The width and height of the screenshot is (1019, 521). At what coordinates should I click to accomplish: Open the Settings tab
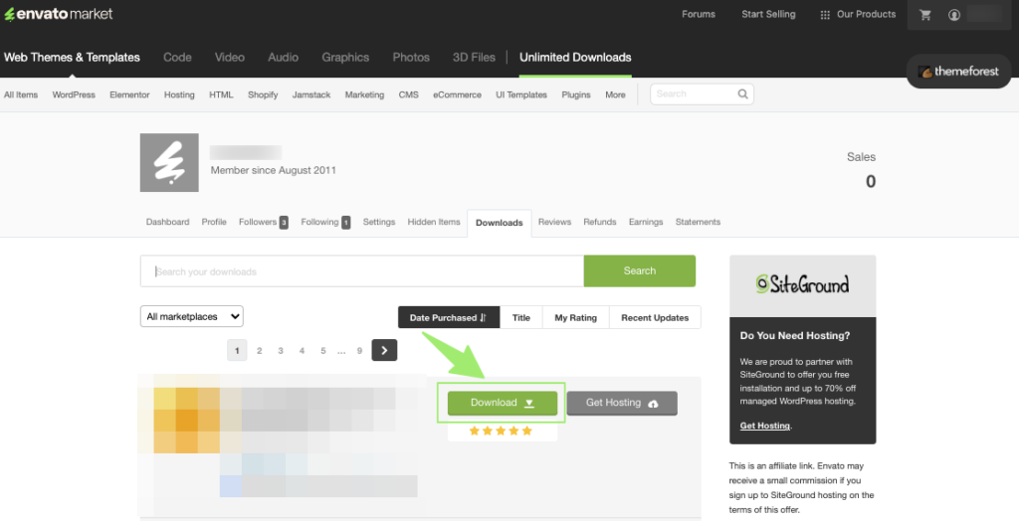click(x=379, y=222)
